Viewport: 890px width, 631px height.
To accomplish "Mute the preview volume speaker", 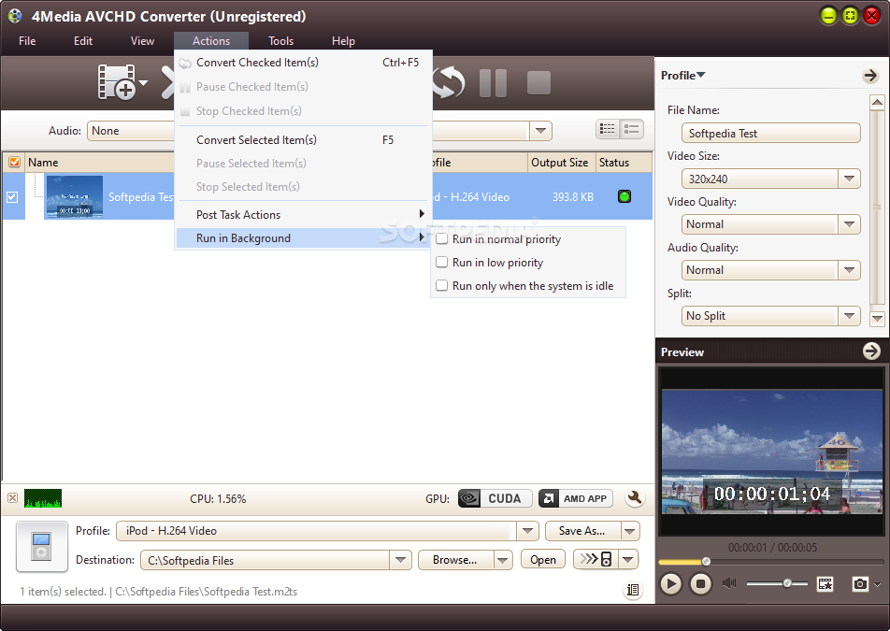I will [729, 583].
